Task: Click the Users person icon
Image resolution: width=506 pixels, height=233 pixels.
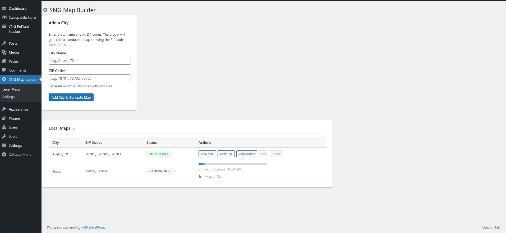Action: [4, 127]
